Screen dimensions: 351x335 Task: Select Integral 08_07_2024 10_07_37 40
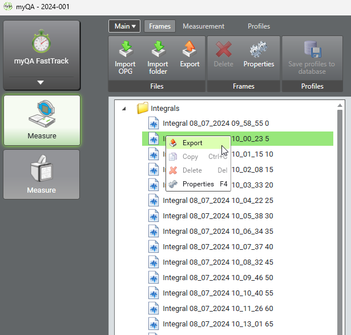tap(218, 247)
